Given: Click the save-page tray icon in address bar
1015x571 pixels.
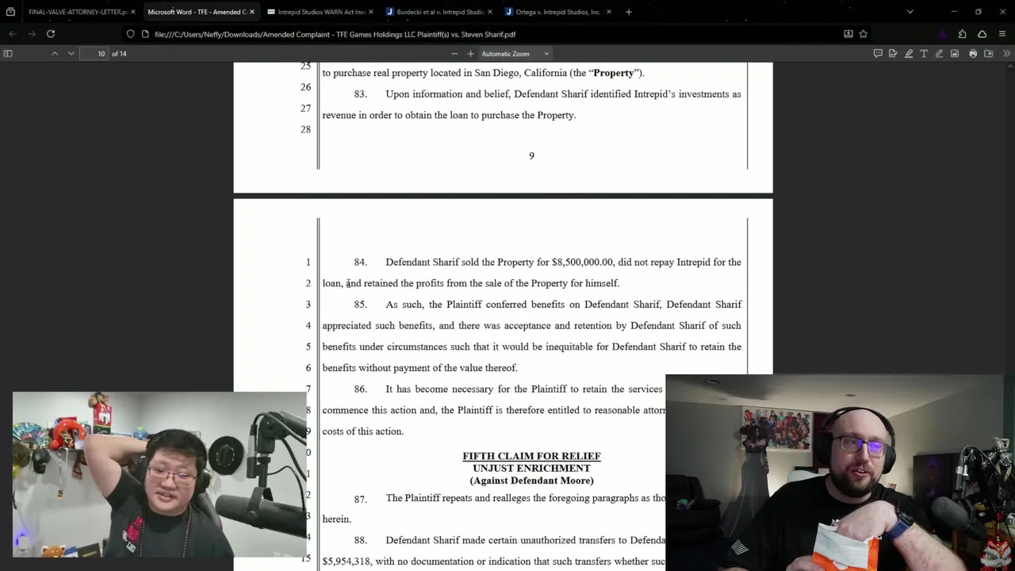Looking at the screenshot, I should pyautogui.click(x=848, y=34).
